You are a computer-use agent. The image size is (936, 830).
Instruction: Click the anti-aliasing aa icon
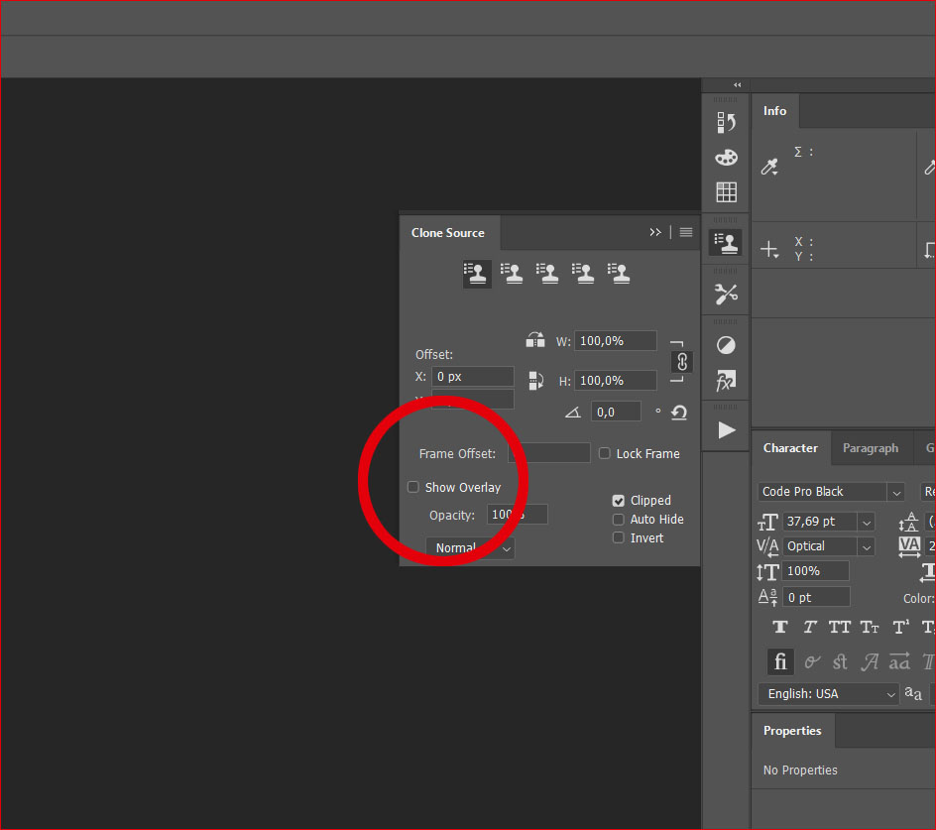(913, 693)
